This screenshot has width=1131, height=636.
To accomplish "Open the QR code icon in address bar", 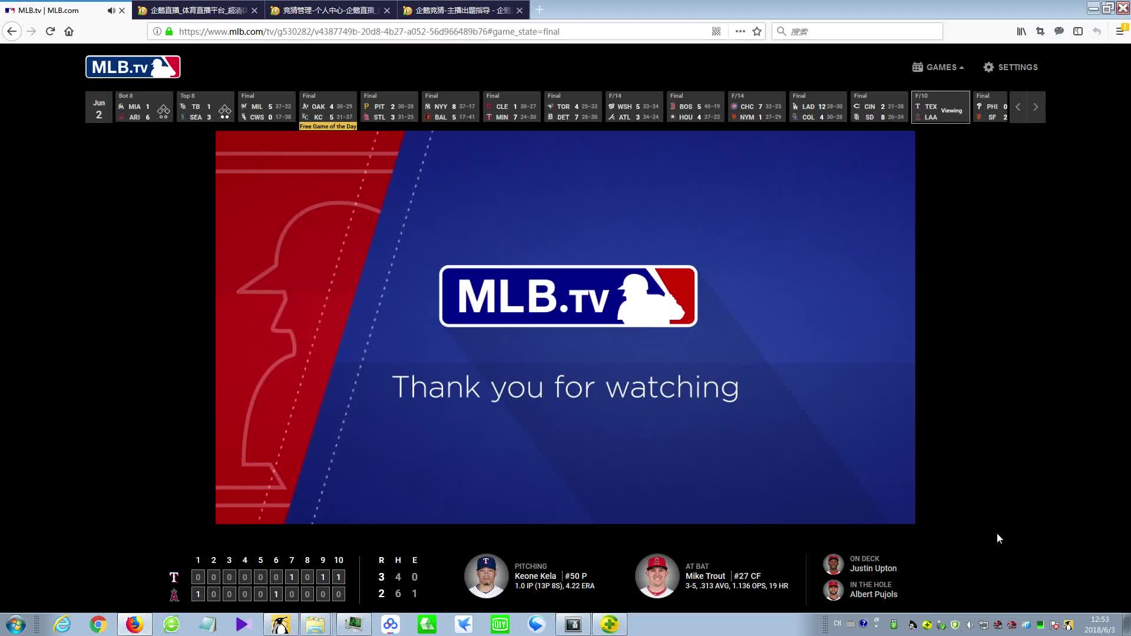I will pos(716,31).
